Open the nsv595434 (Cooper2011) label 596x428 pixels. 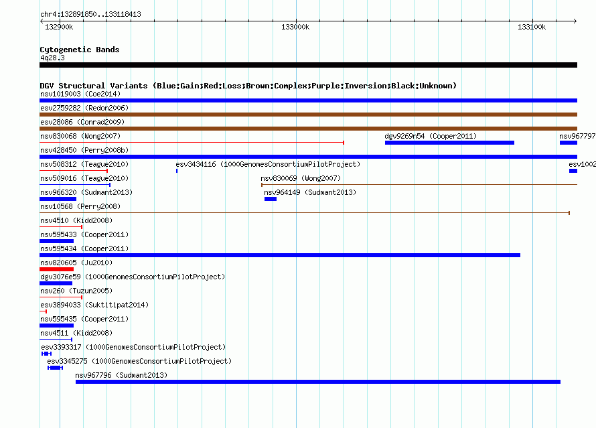(84, 248)
